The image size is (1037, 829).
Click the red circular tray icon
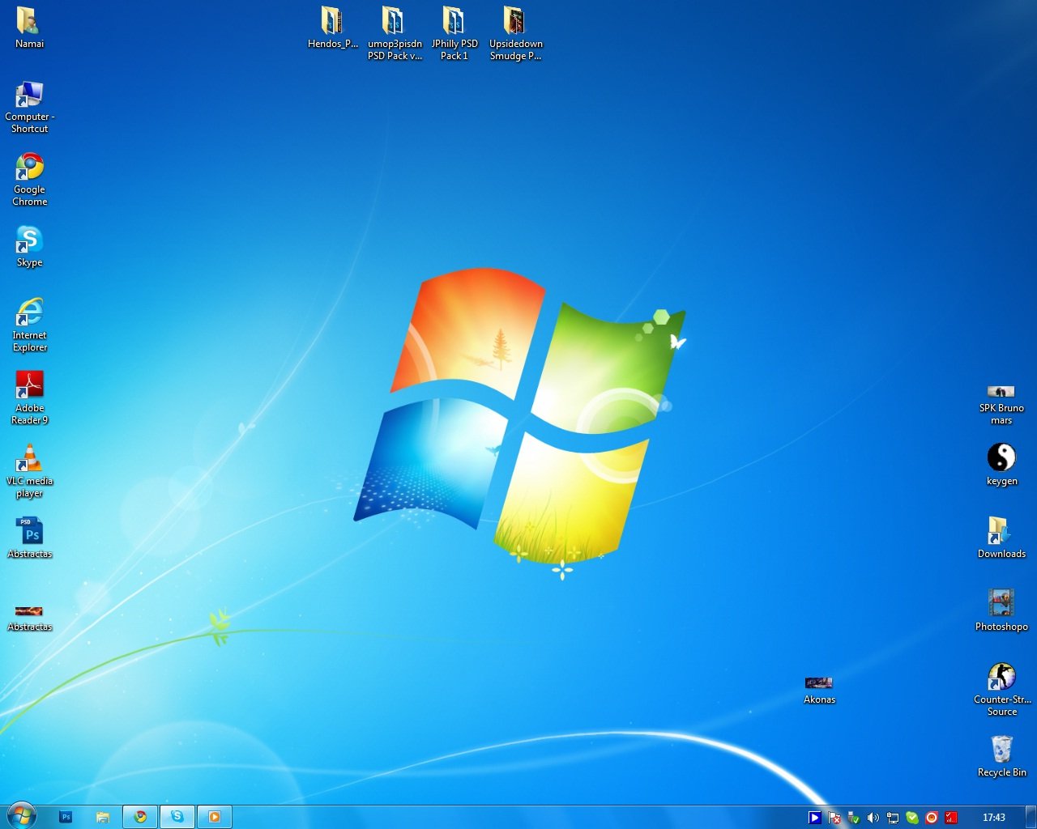pyautogui.click(x=932, y=818)
